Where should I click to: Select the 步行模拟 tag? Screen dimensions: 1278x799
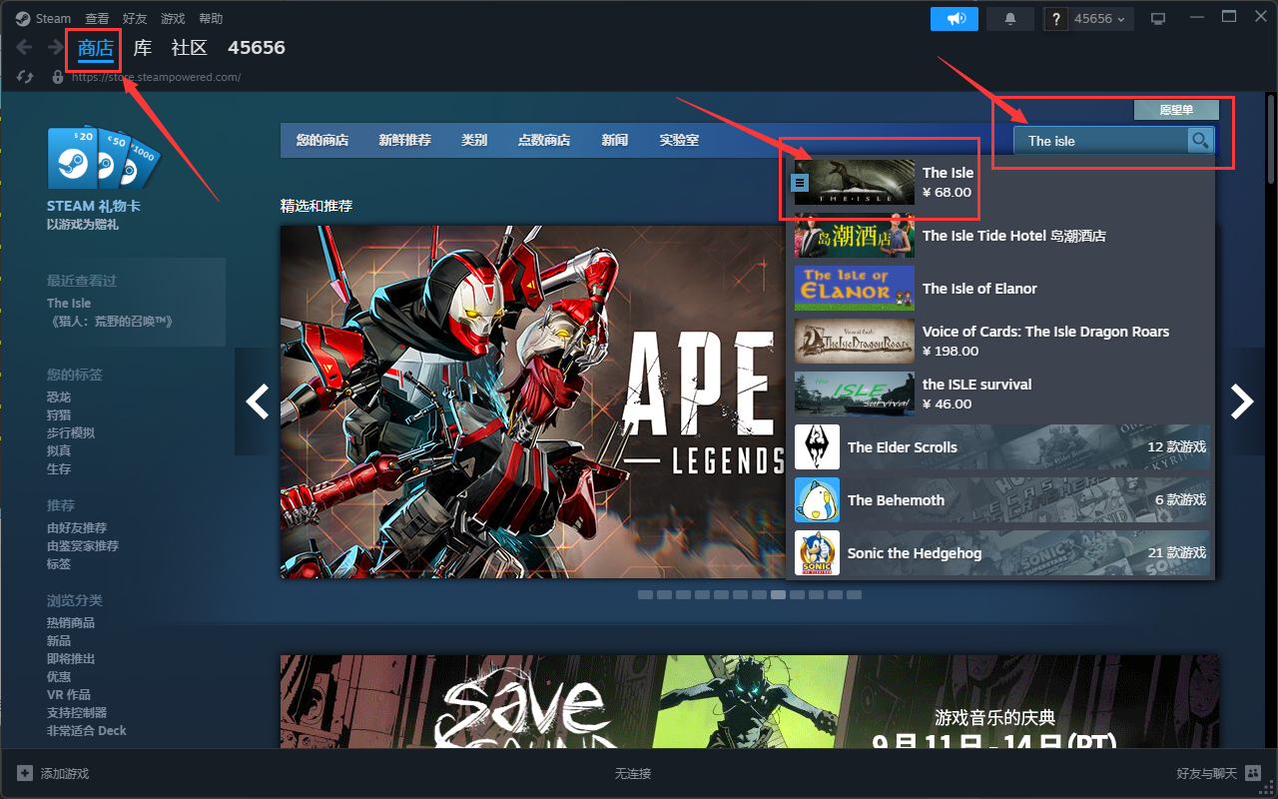(x=71, y=432)
